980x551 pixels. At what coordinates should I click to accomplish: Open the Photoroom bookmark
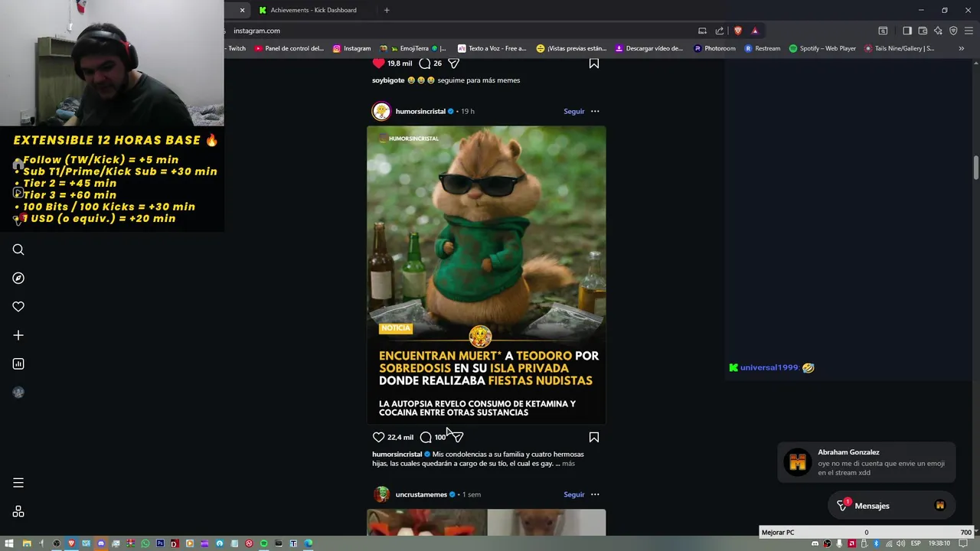[x=714, y=48]
